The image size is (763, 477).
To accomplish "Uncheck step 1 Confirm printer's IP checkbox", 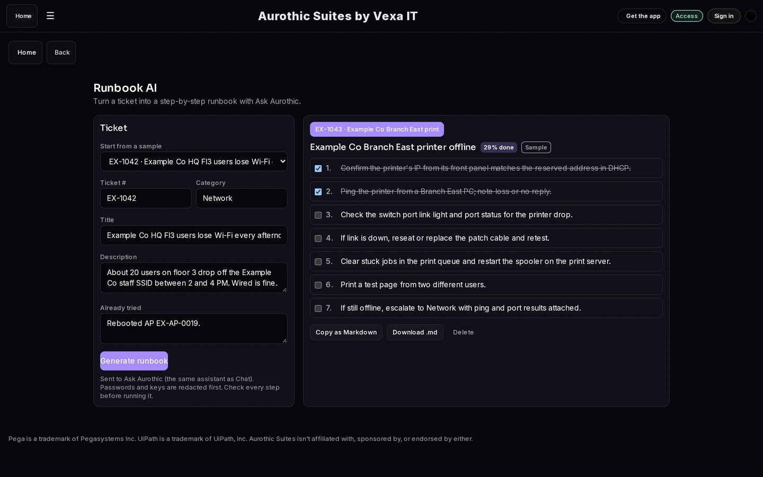I will (318, 169).
